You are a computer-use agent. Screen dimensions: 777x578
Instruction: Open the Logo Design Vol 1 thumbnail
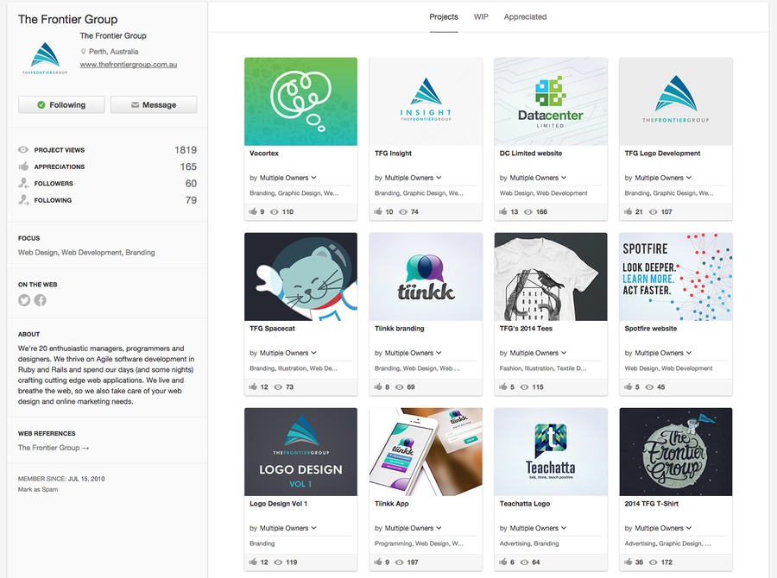point(300,452)
